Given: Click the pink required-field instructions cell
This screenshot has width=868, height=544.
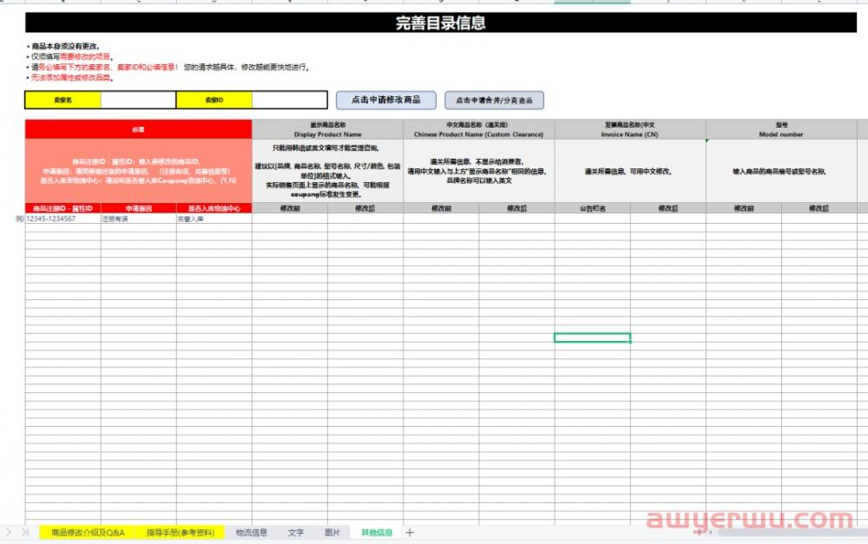Looking at the screenshot, I should tap(138, 171).
